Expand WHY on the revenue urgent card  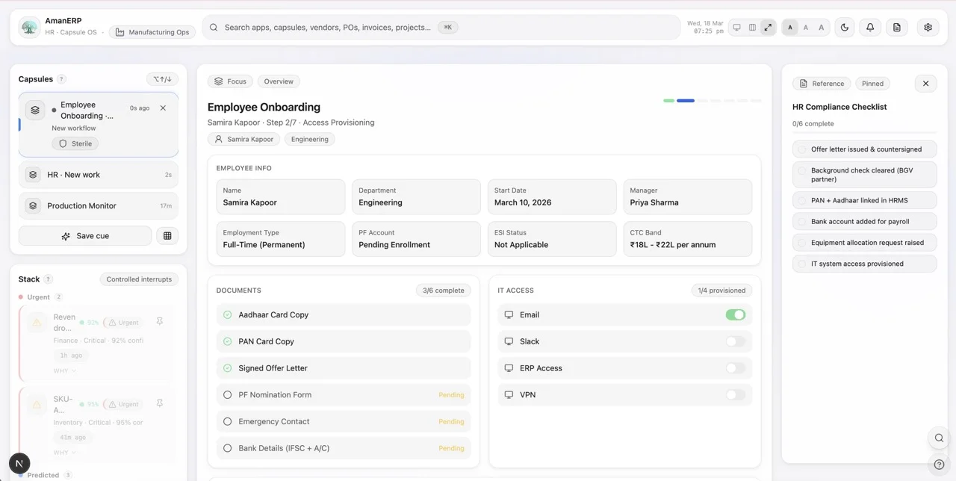click(x=65, y=371)
